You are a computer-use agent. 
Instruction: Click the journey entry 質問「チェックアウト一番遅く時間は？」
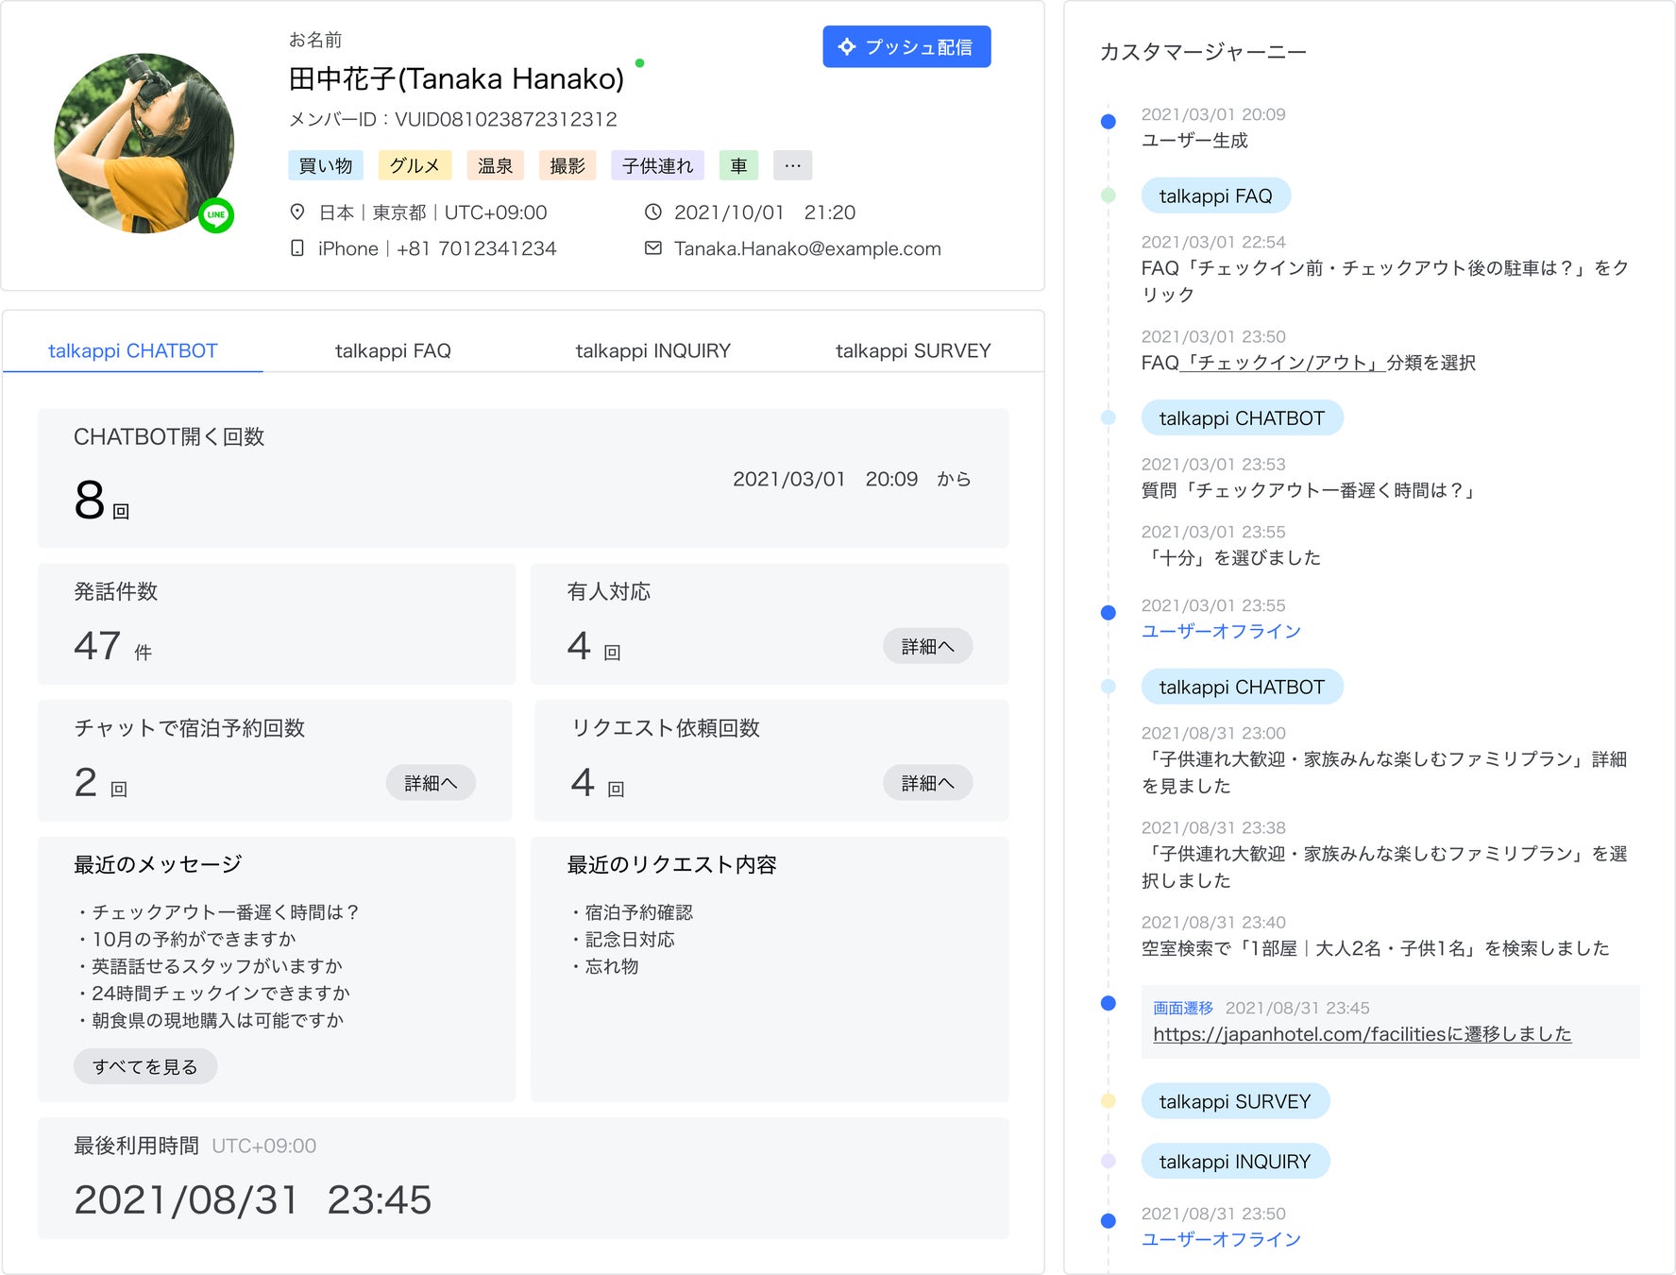tap(1311, 490)
